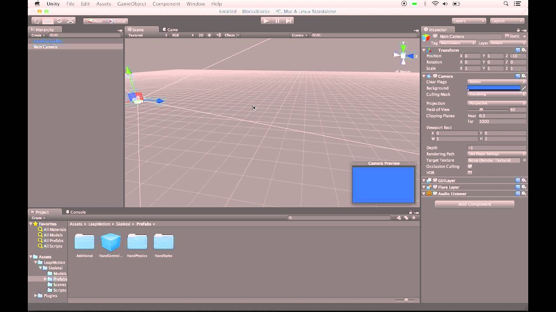Image resolution: width=556 pixels, height=312 pixels.
Task: Open the Layer dropdown Default
Action: 508,43
